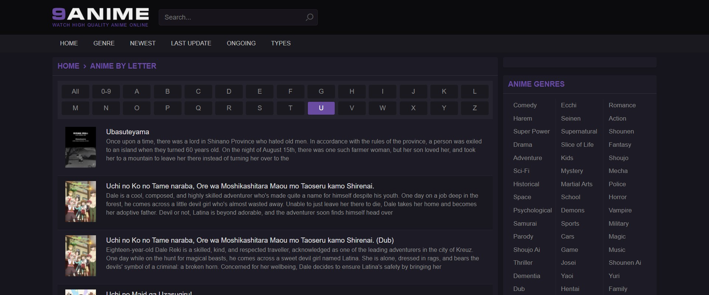Click subbed Uchi no Ko no Tame naraba thumbnail

coord(80,201)
